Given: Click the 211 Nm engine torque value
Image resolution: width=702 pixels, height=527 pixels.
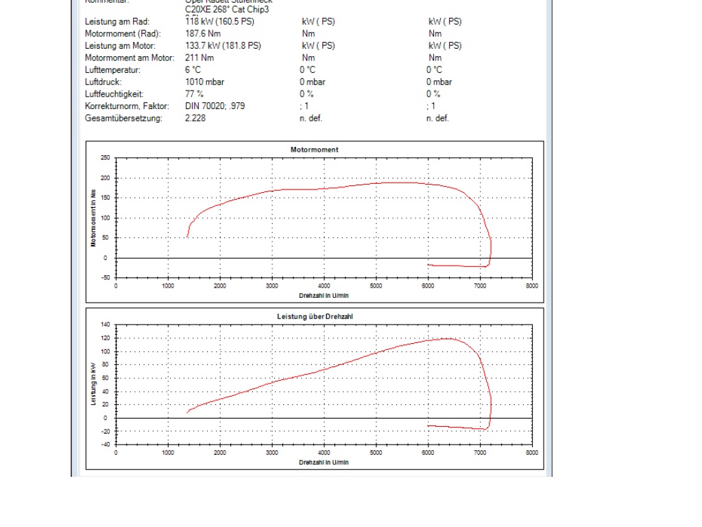Looking at the screenshot, I should 199,58.
